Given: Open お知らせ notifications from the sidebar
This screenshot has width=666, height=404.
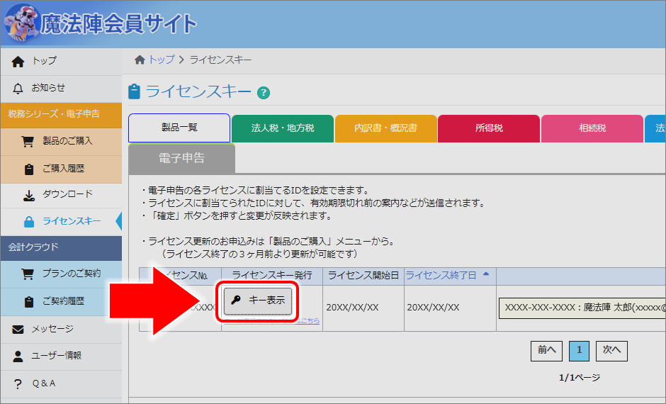Looking at the screenshot, I should click(48, 88).
